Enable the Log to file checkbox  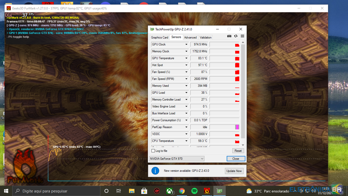[x=153, y=151]
